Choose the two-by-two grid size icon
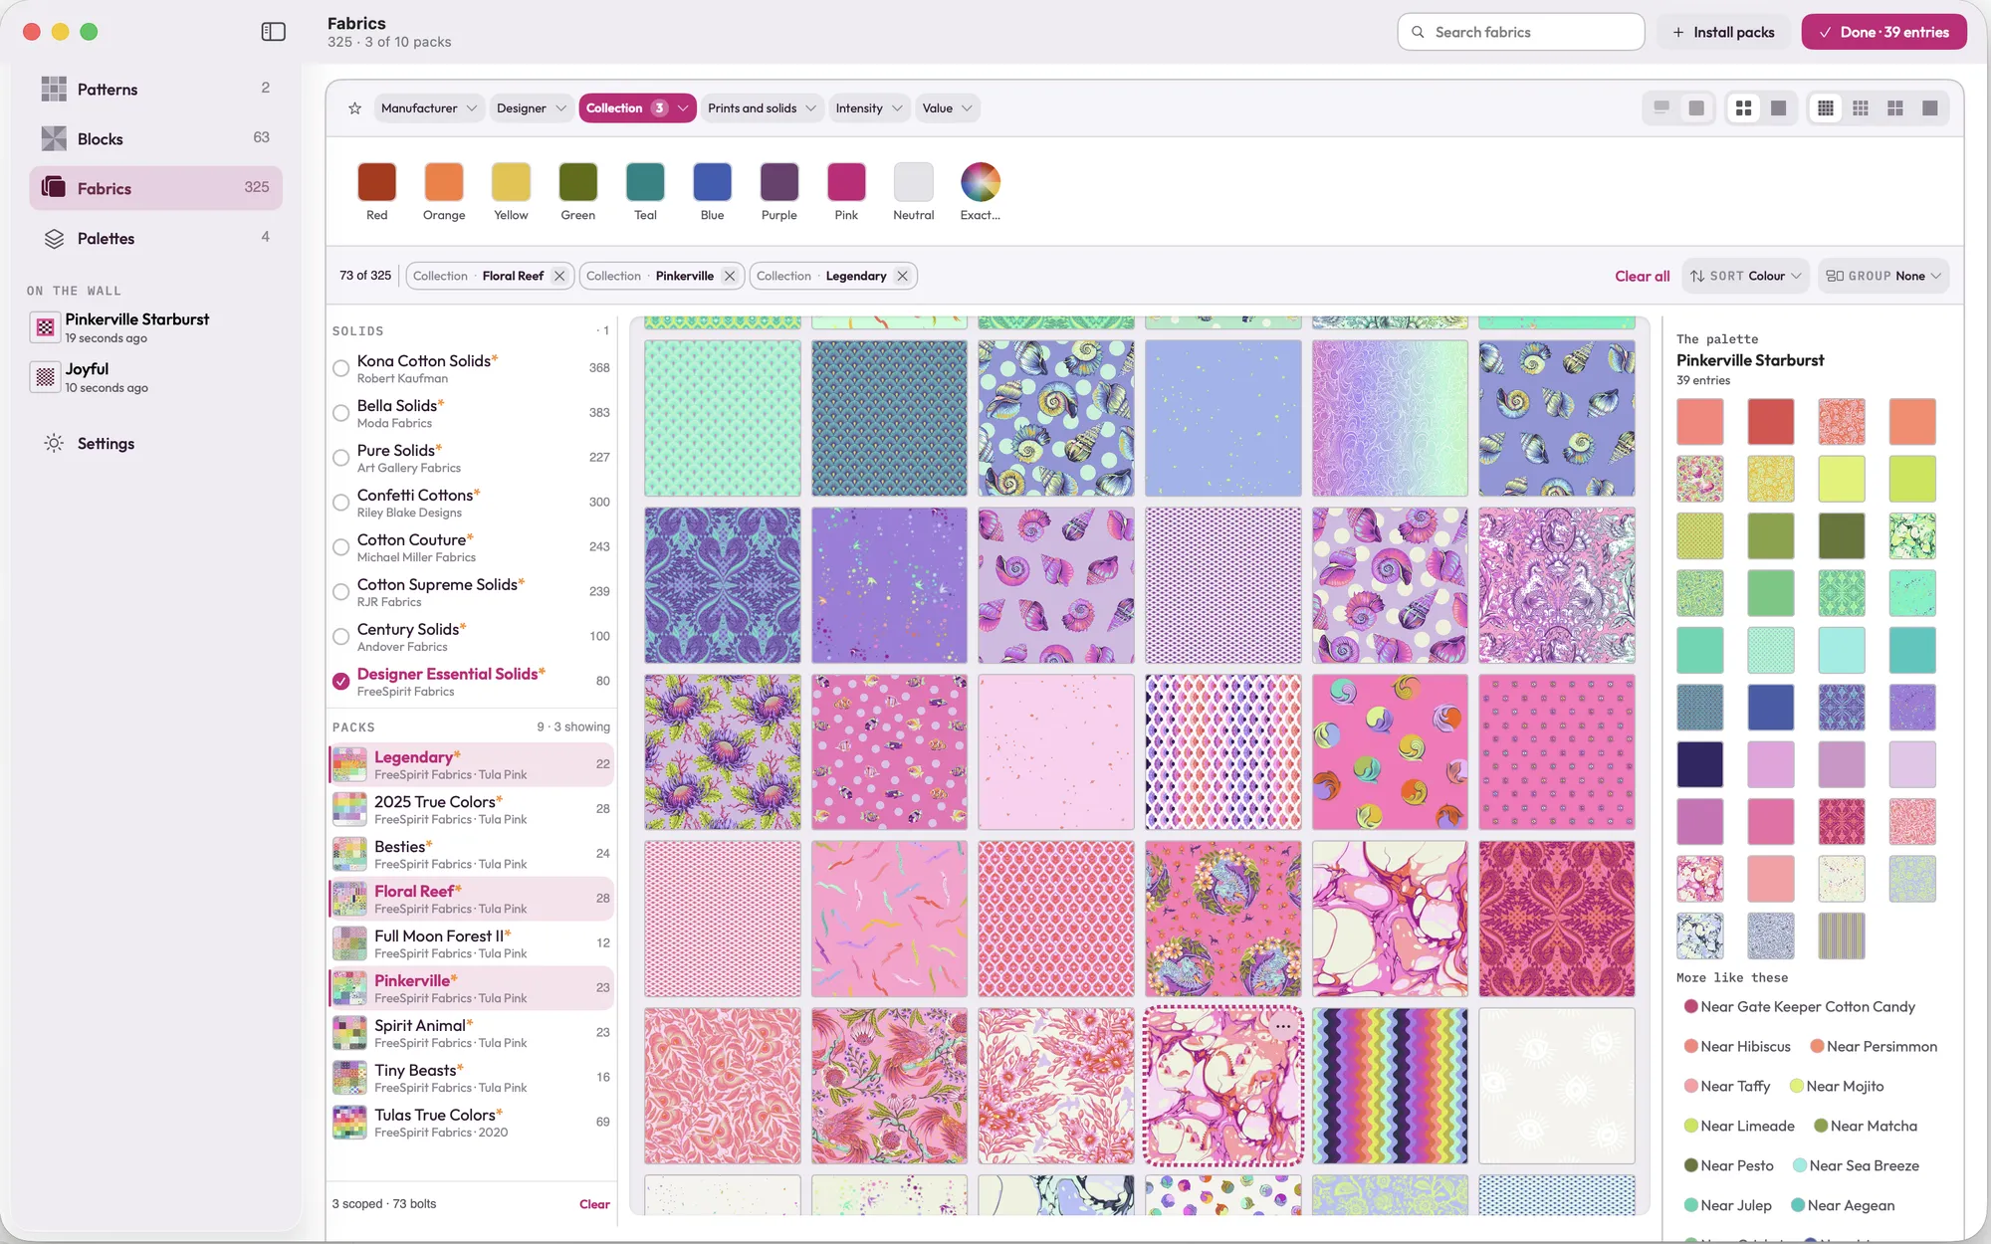1991x1244 pixels. coord(1895,107)
